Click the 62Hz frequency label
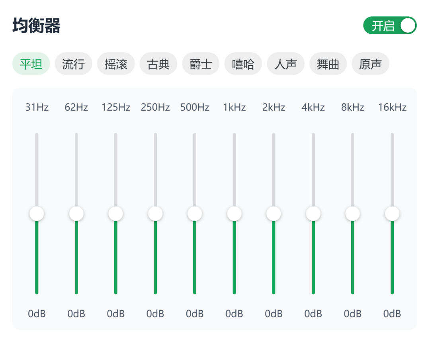 coord(76,107)
